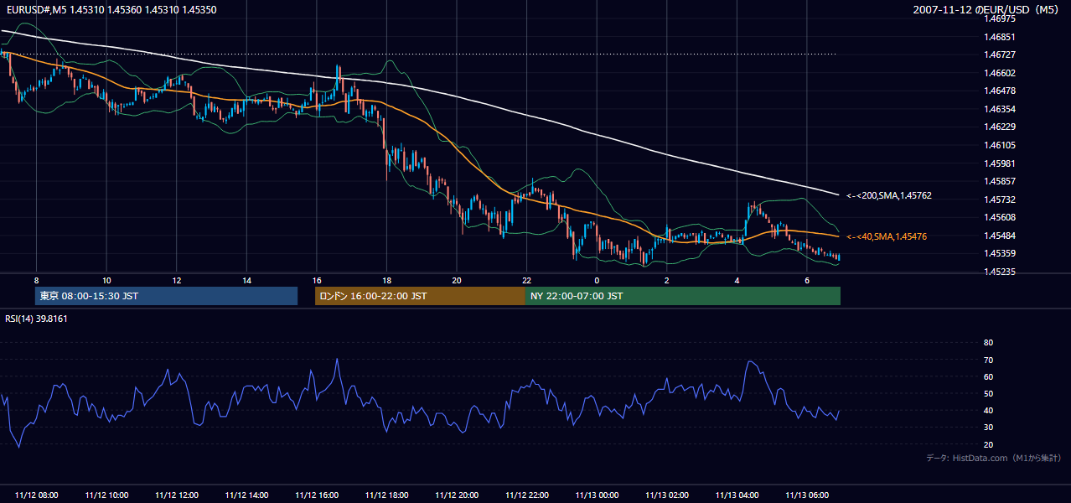Click price axis value 1.46478
The width and height of the screenshot is (1071, 503).
click(1001, 91)
